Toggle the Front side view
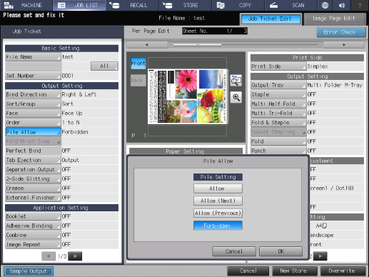This screenshot has height=277, width=369. [138, 64]
